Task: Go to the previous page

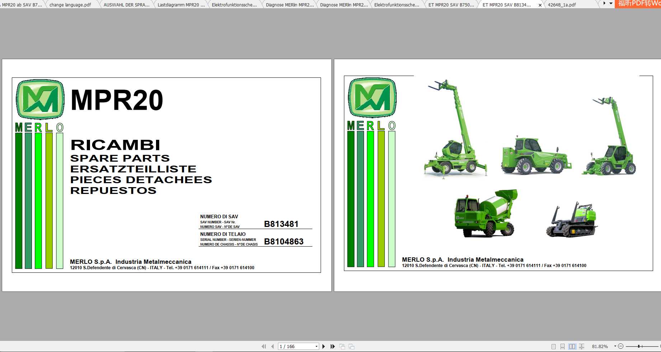Action: [x=272, y=346]
